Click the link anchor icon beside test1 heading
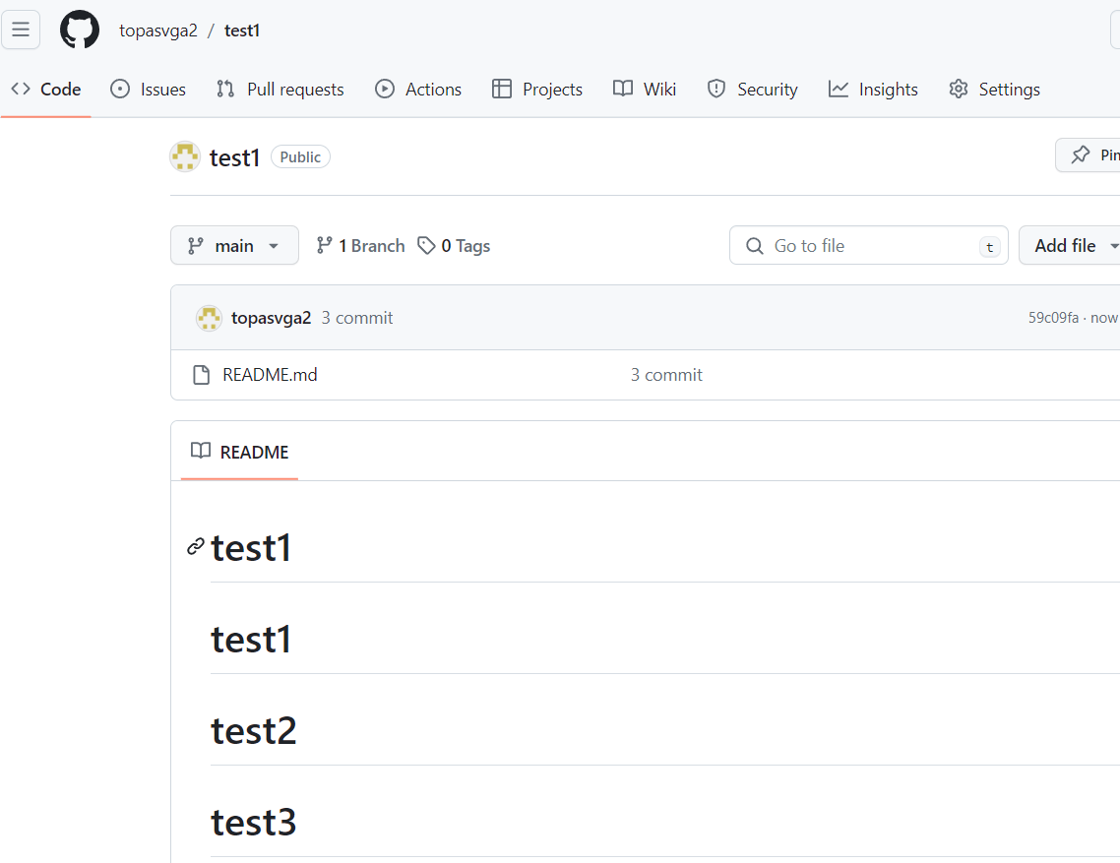This screenshot has height=863, width=1120. [x=196, y=547]
